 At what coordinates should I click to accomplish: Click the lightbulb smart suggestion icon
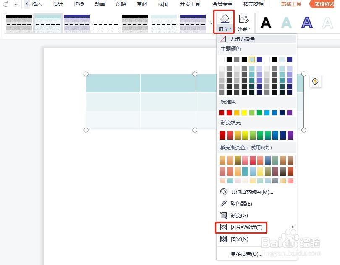coord(315,82)
